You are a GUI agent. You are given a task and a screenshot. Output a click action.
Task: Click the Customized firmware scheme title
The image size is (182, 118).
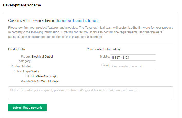pos(31,20)
